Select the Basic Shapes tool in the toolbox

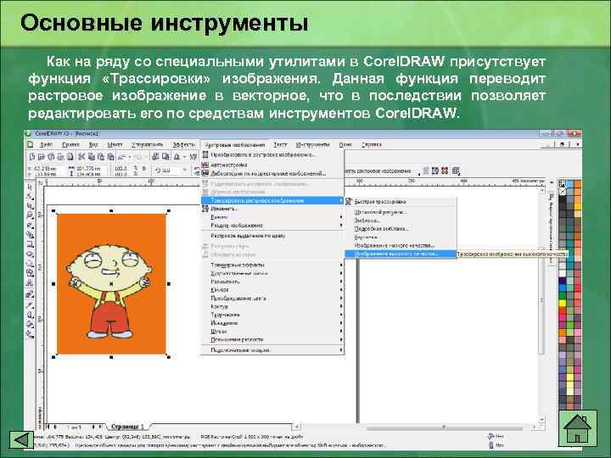(x=30, y=273)
